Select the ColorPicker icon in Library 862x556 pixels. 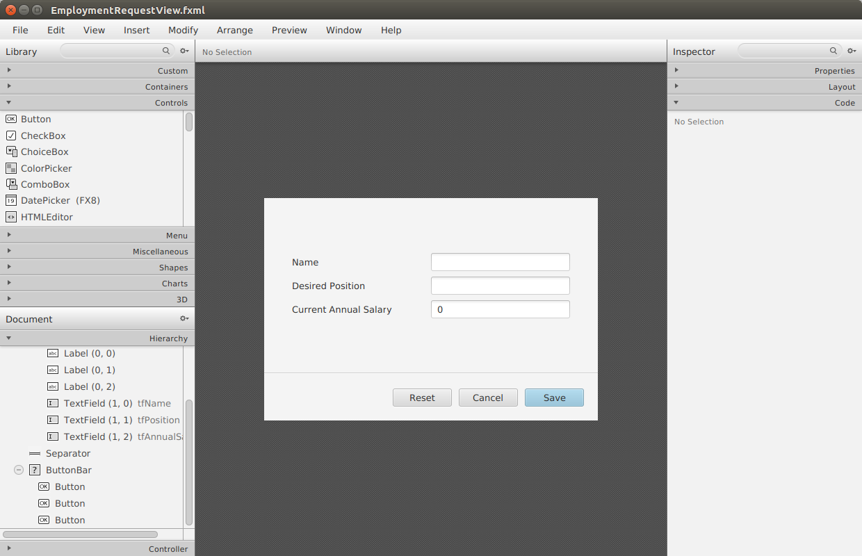pyautogui.click(x=10, y=168)
